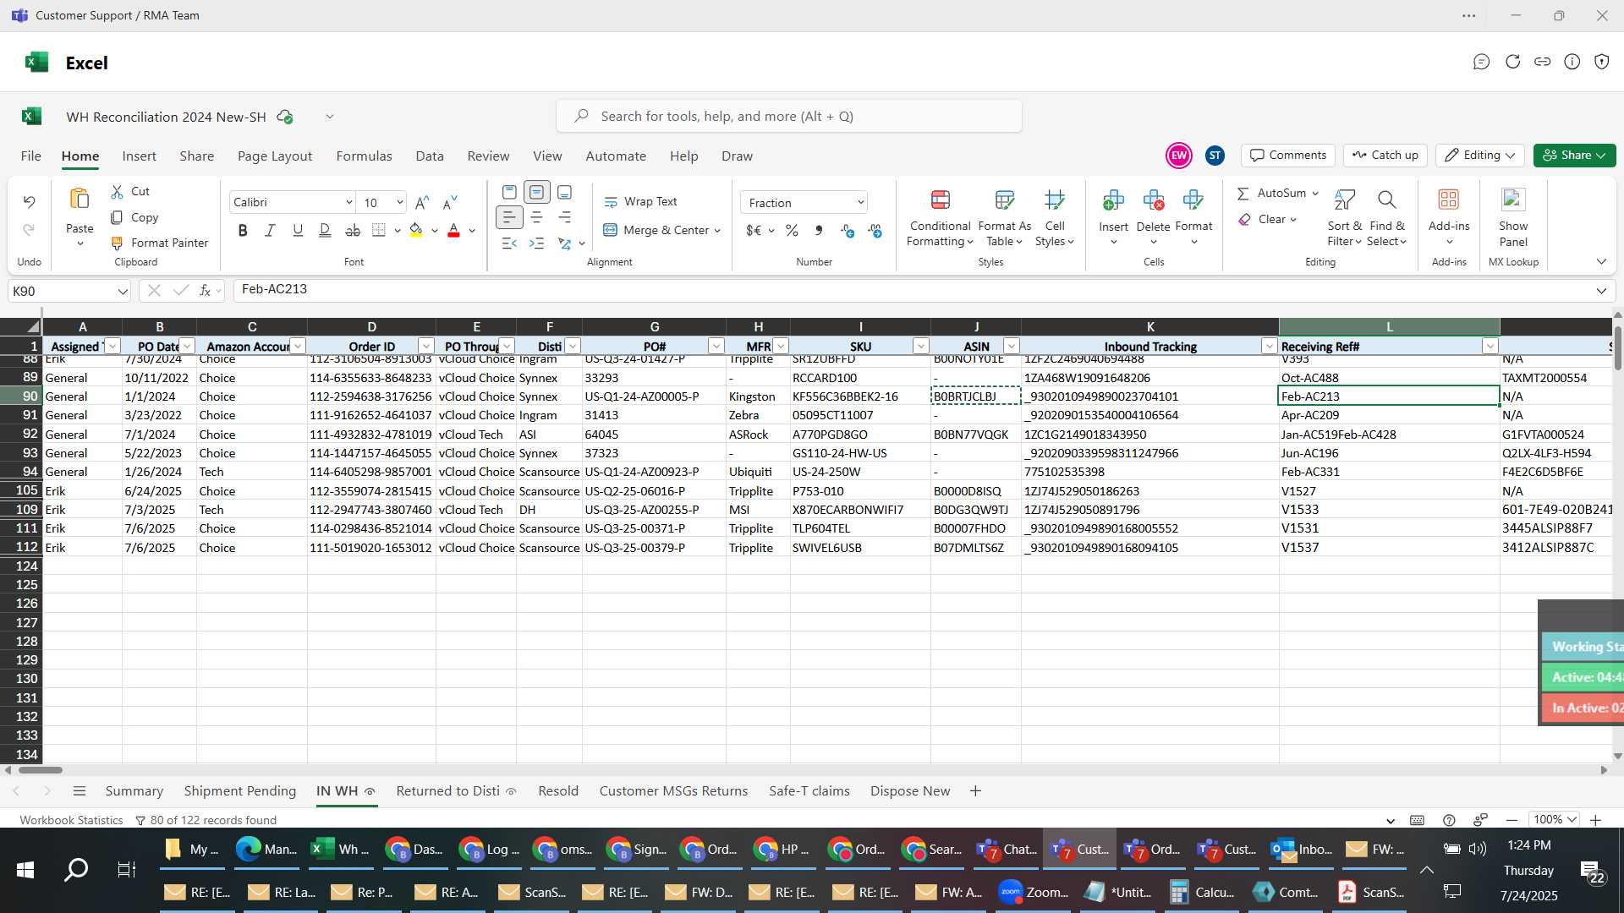
Task: Switch to the Summary sheet tab
Action: click(x=134, y=791)
